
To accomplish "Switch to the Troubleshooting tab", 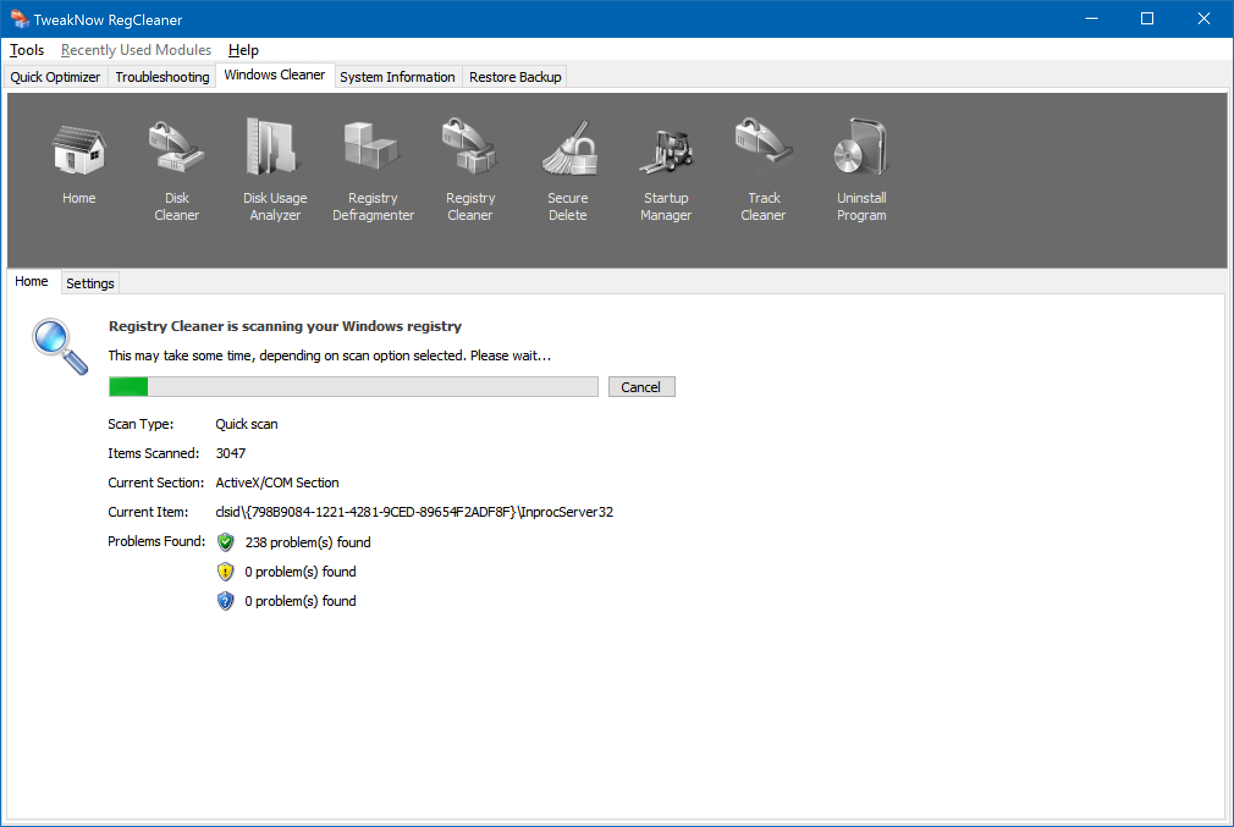I will click(162, 77).
